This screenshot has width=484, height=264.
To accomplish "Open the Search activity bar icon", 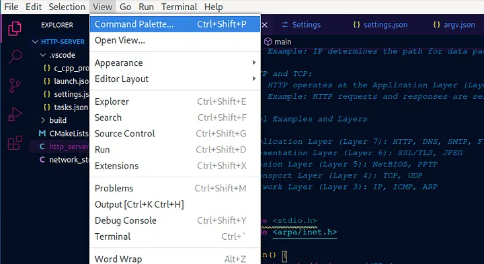I will 15,56.
